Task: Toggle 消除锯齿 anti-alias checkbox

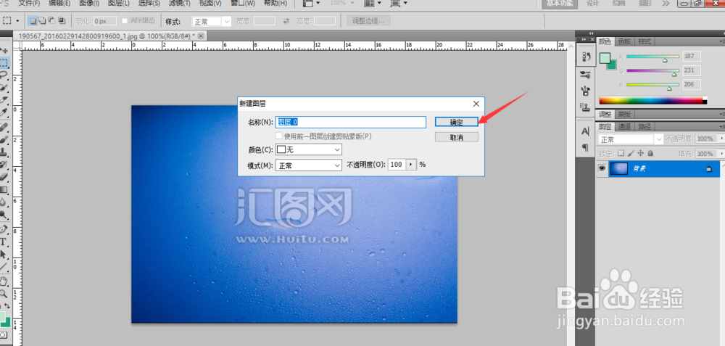Action: point(125,21)
